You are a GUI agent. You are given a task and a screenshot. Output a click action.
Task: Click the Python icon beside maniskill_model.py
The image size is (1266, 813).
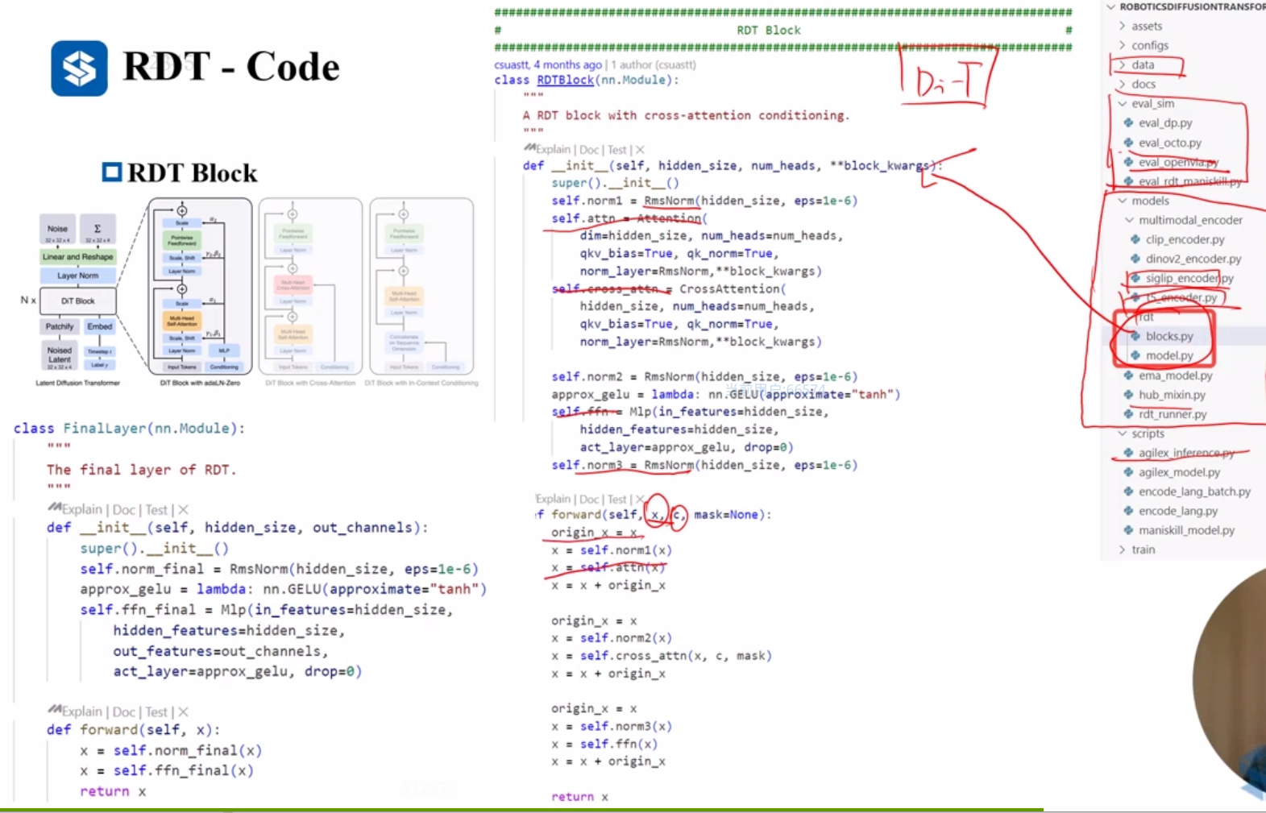tap(1128, 530)
